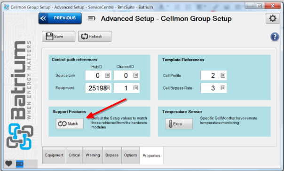Switch to the Options tab
The height and width of the screenshot is (171, 284).
click(131, 155)
